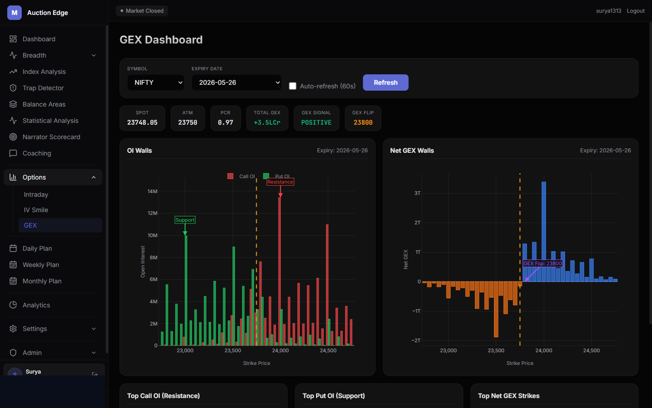This screenshot has width=652, height=408.
Task: Click the Auction Edge M logo
Action: [x=14, y=13]
